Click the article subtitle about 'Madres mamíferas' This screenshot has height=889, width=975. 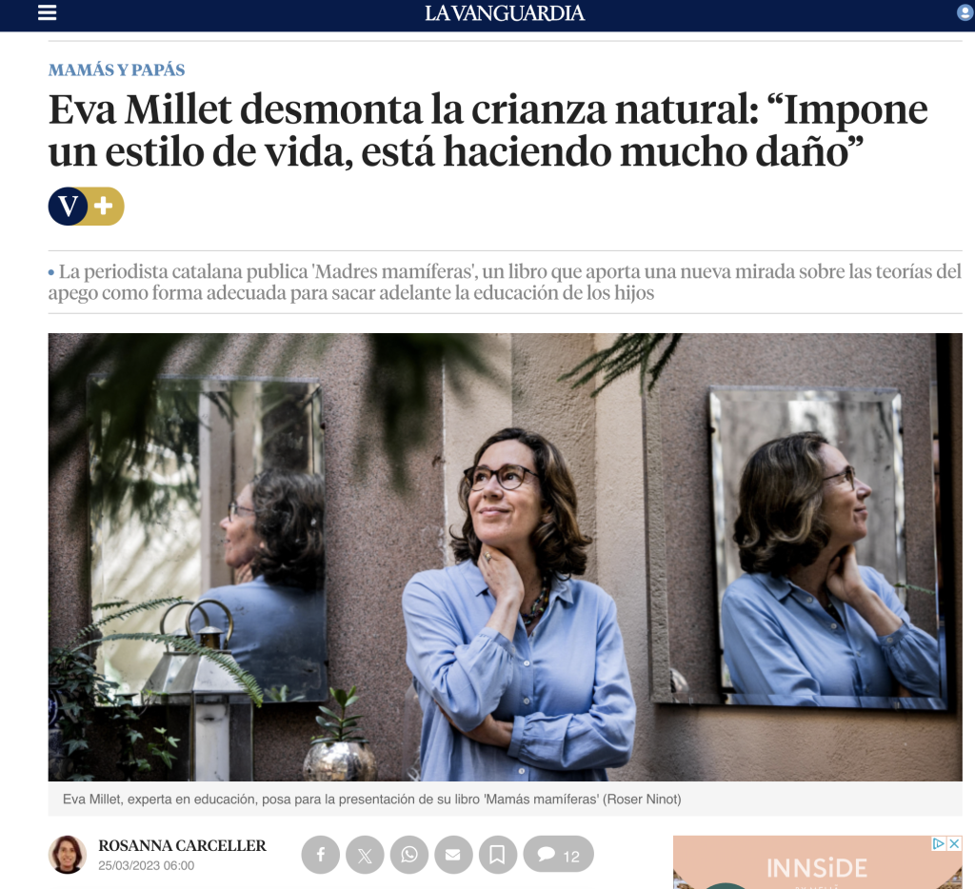click(x=505, y=282)
